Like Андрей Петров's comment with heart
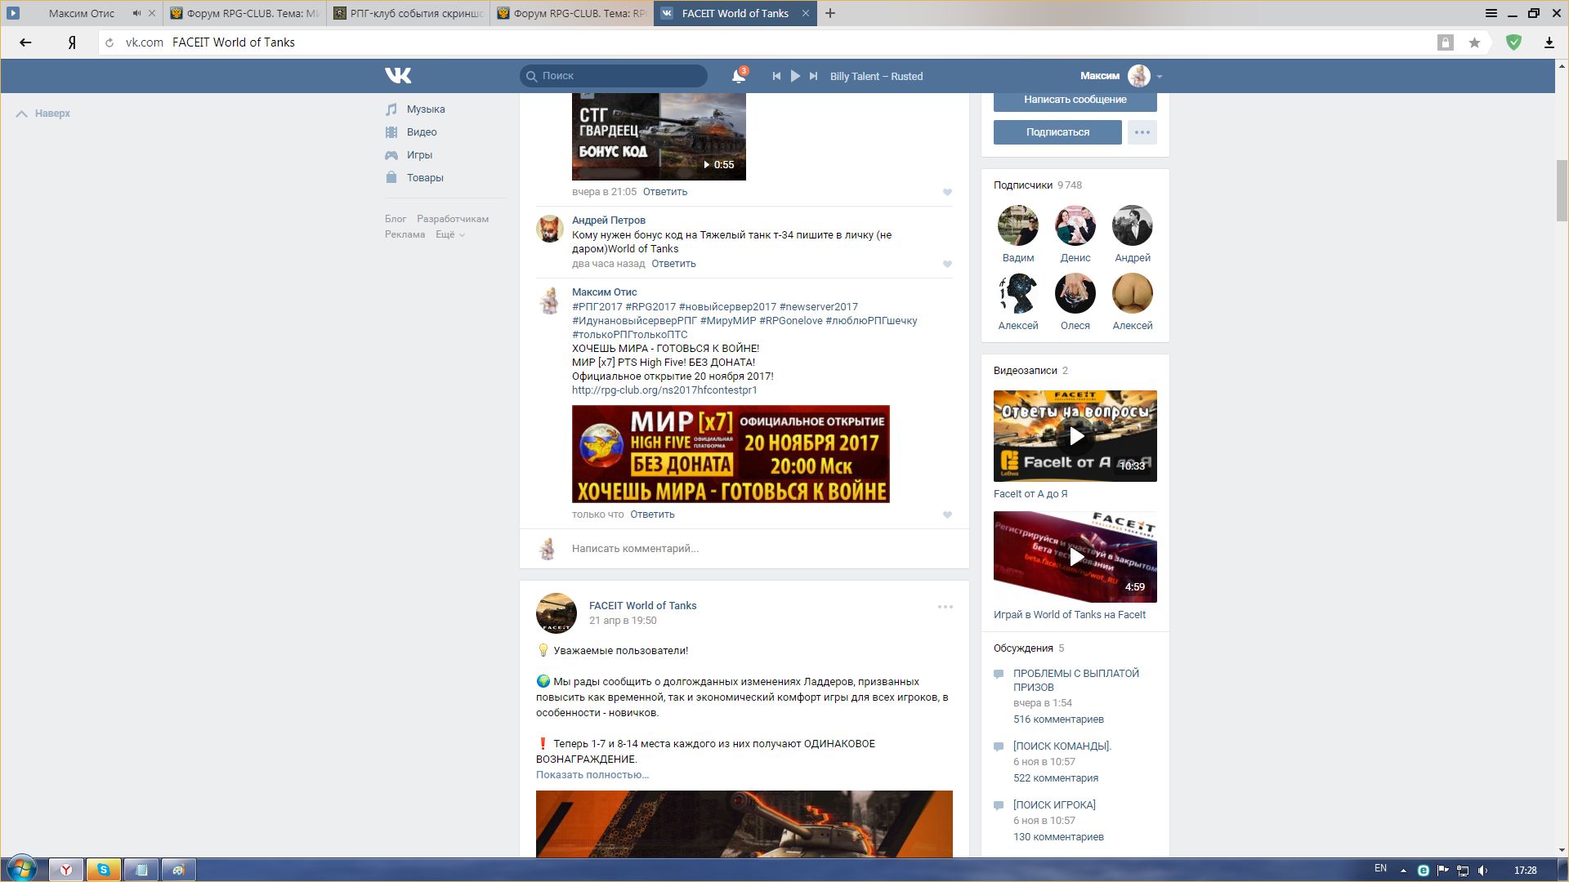The width and height of the screenshot is (1569, 882). 947,264
